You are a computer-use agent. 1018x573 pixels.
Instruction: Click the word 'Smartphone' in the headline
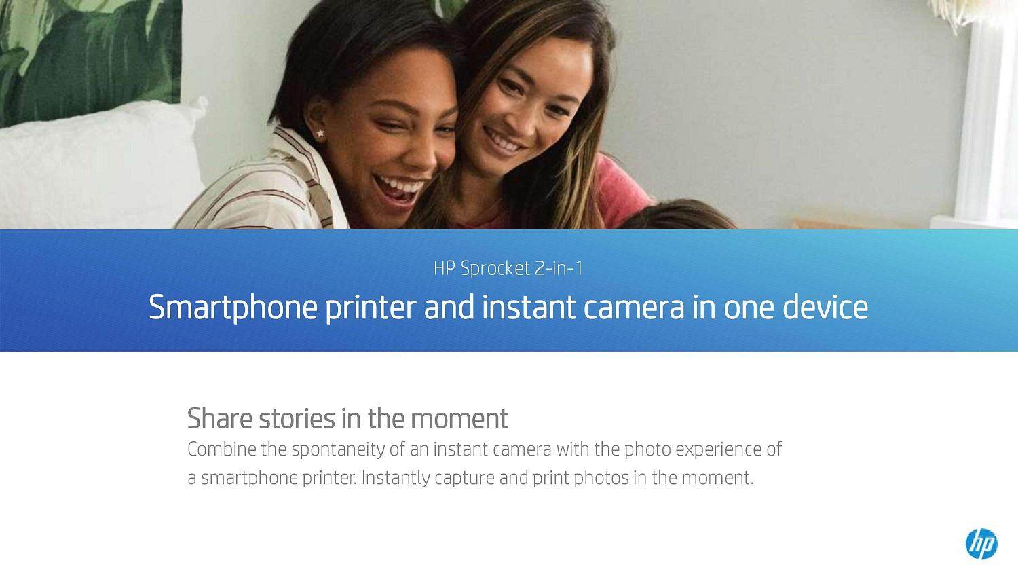click(x=233, y=307)
